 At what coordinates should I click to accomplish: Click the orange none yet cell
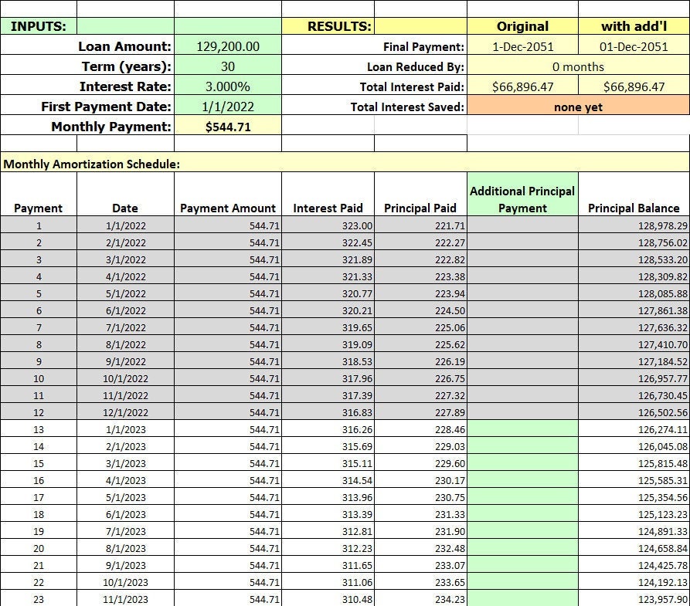coord(576,107)
